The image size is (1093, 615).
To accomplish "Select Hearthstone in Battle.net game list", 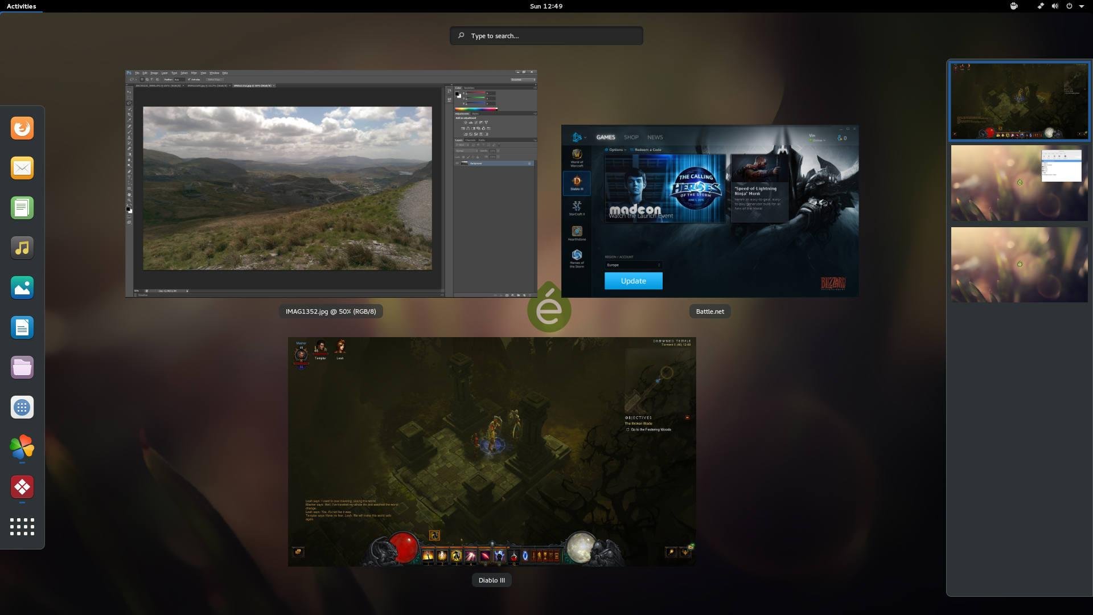I will (577, 233).
